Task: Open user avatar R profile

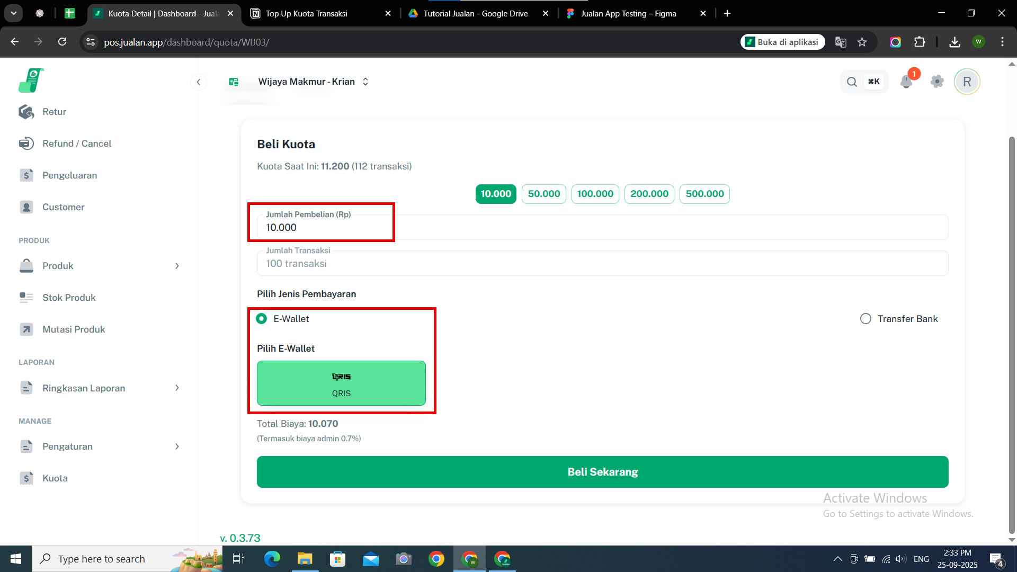Action: point(967,82)
